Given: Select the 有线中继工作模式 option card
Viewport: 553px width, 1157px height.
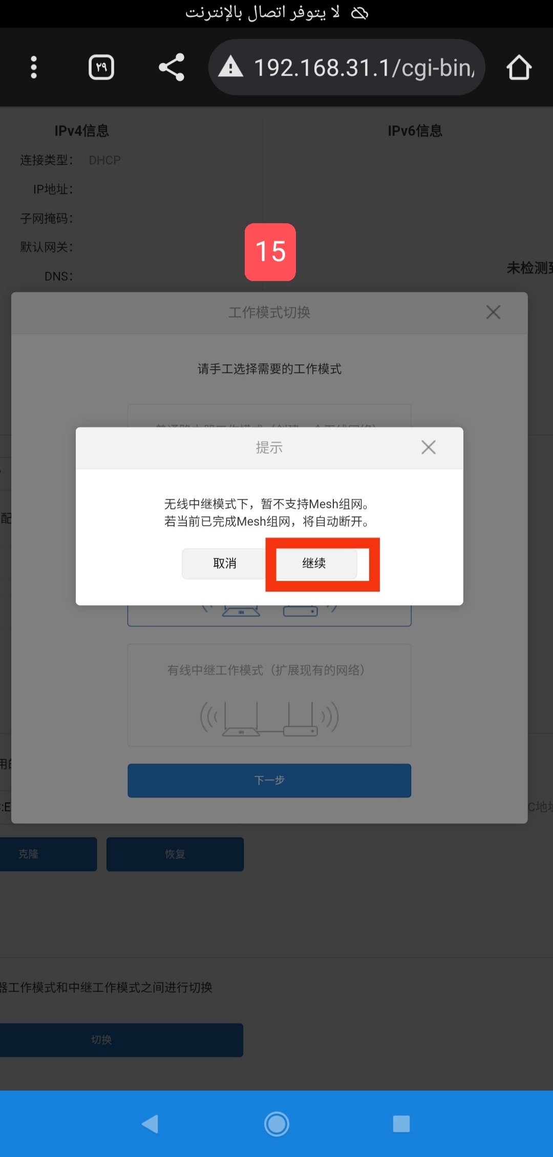Looking at the screenshot, I should coord(269,695).
